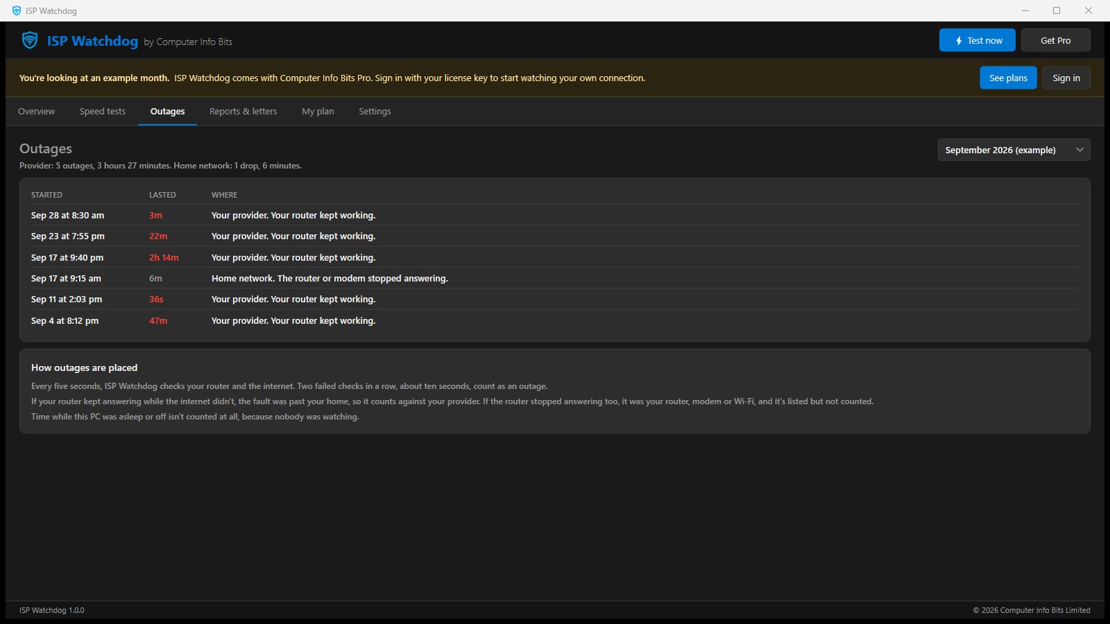
Task: Open the September 2026 (example) month dropdown
Action: [x=1014, y=150]
